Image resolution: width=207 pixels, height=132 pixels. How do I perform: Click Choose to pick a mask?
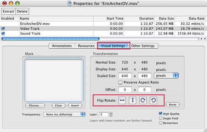pos(35,106)
